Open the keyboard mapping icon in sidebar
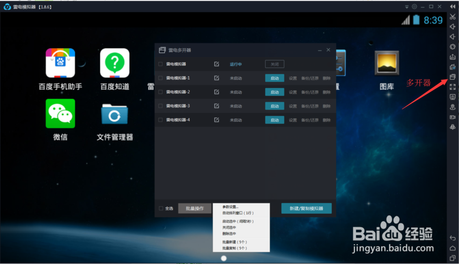The image size is (459, 264). 453,67
